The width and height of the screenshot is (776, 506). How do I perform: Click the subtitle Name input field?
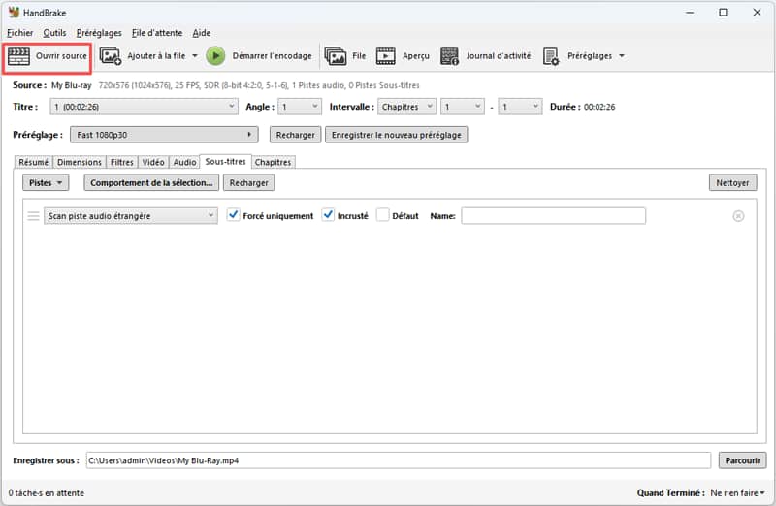(x=553, y=216)
